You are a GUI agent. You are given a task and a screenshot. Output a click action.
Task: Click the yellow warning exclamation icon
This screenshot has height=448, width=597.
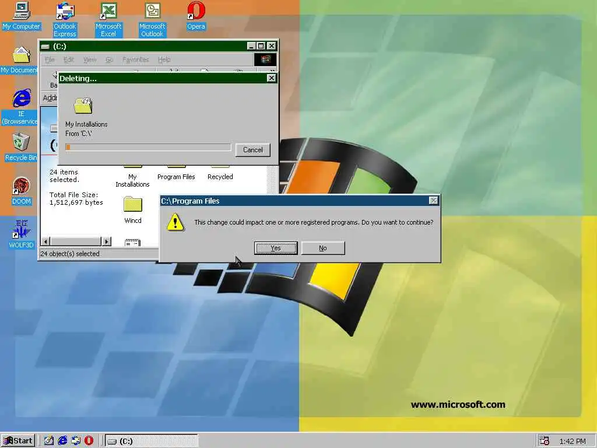tap(175, 222)
